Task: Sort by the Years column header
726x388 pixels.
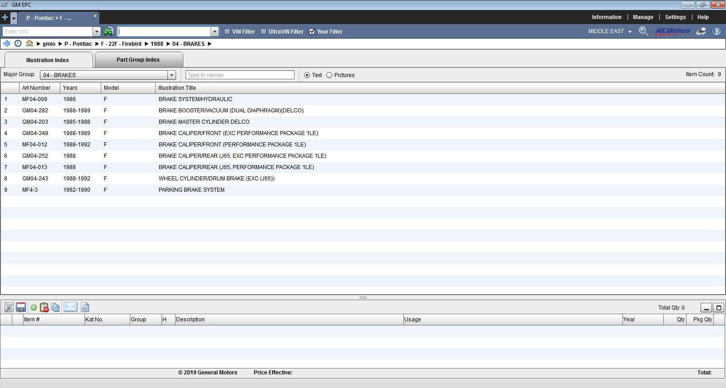Action: [x=80, y=88]
